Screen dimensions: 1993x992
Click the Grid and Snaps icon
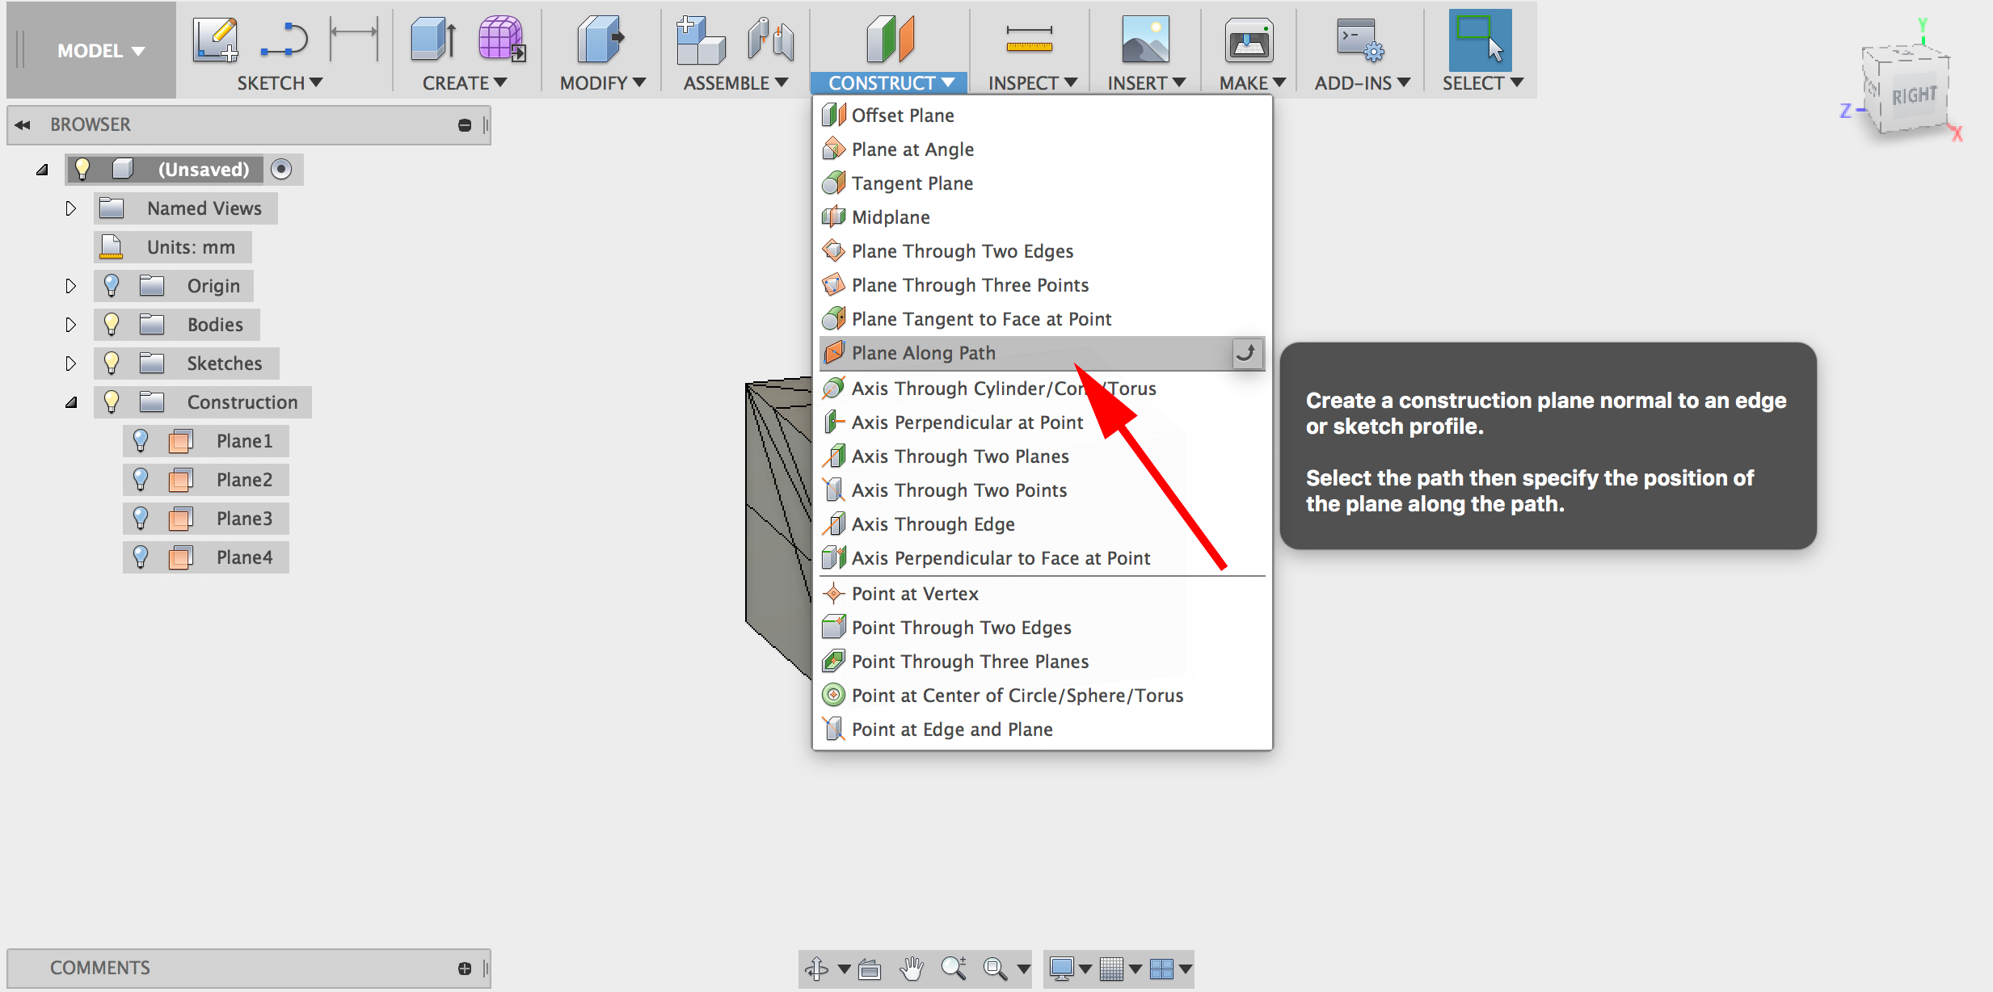coord(1112,968)
